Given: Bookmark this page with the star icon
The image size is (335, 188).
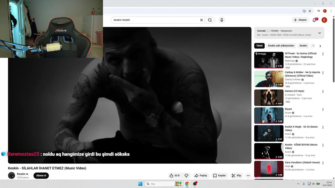Looking at the screenshot, I should click(x=310, y=11).
